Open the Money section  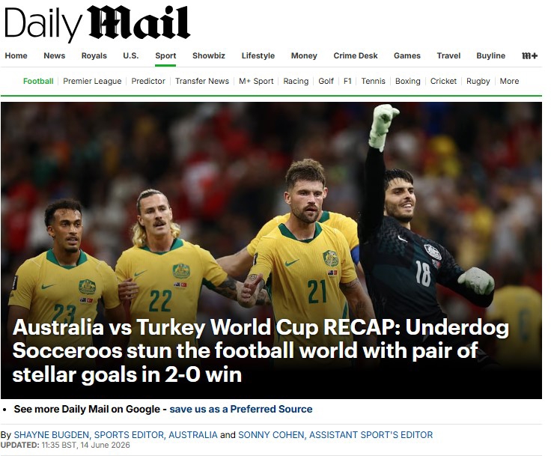(x=304, y=55)
